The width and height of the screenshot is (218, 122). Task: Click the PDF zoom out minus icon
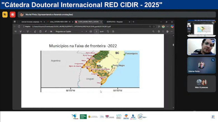82,31
